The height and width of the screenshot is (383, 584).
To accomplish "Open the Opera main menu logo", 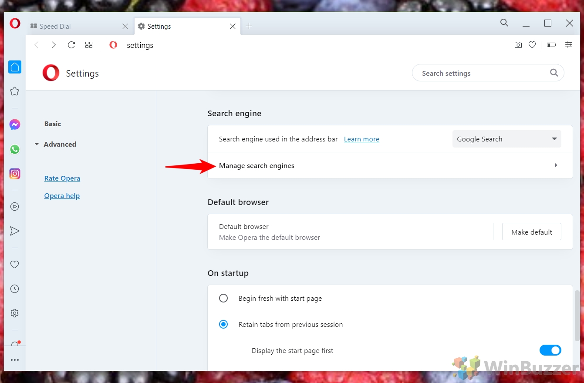I will tap(15, 24).
